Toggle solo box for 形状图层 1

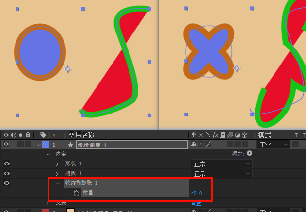(20, 144)
